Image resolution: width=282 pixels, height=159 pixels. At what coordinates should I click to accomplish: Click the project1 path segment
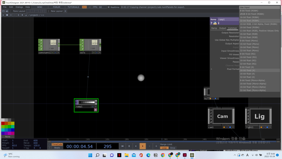tap(34, 15)
